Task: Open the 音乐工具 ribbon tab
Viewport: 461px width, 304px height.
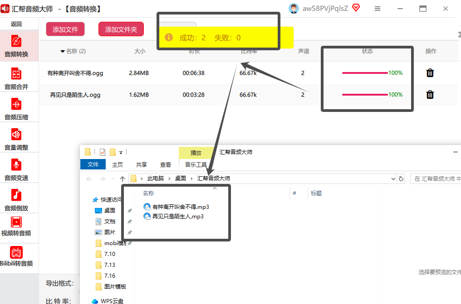Action: (196, 164)
